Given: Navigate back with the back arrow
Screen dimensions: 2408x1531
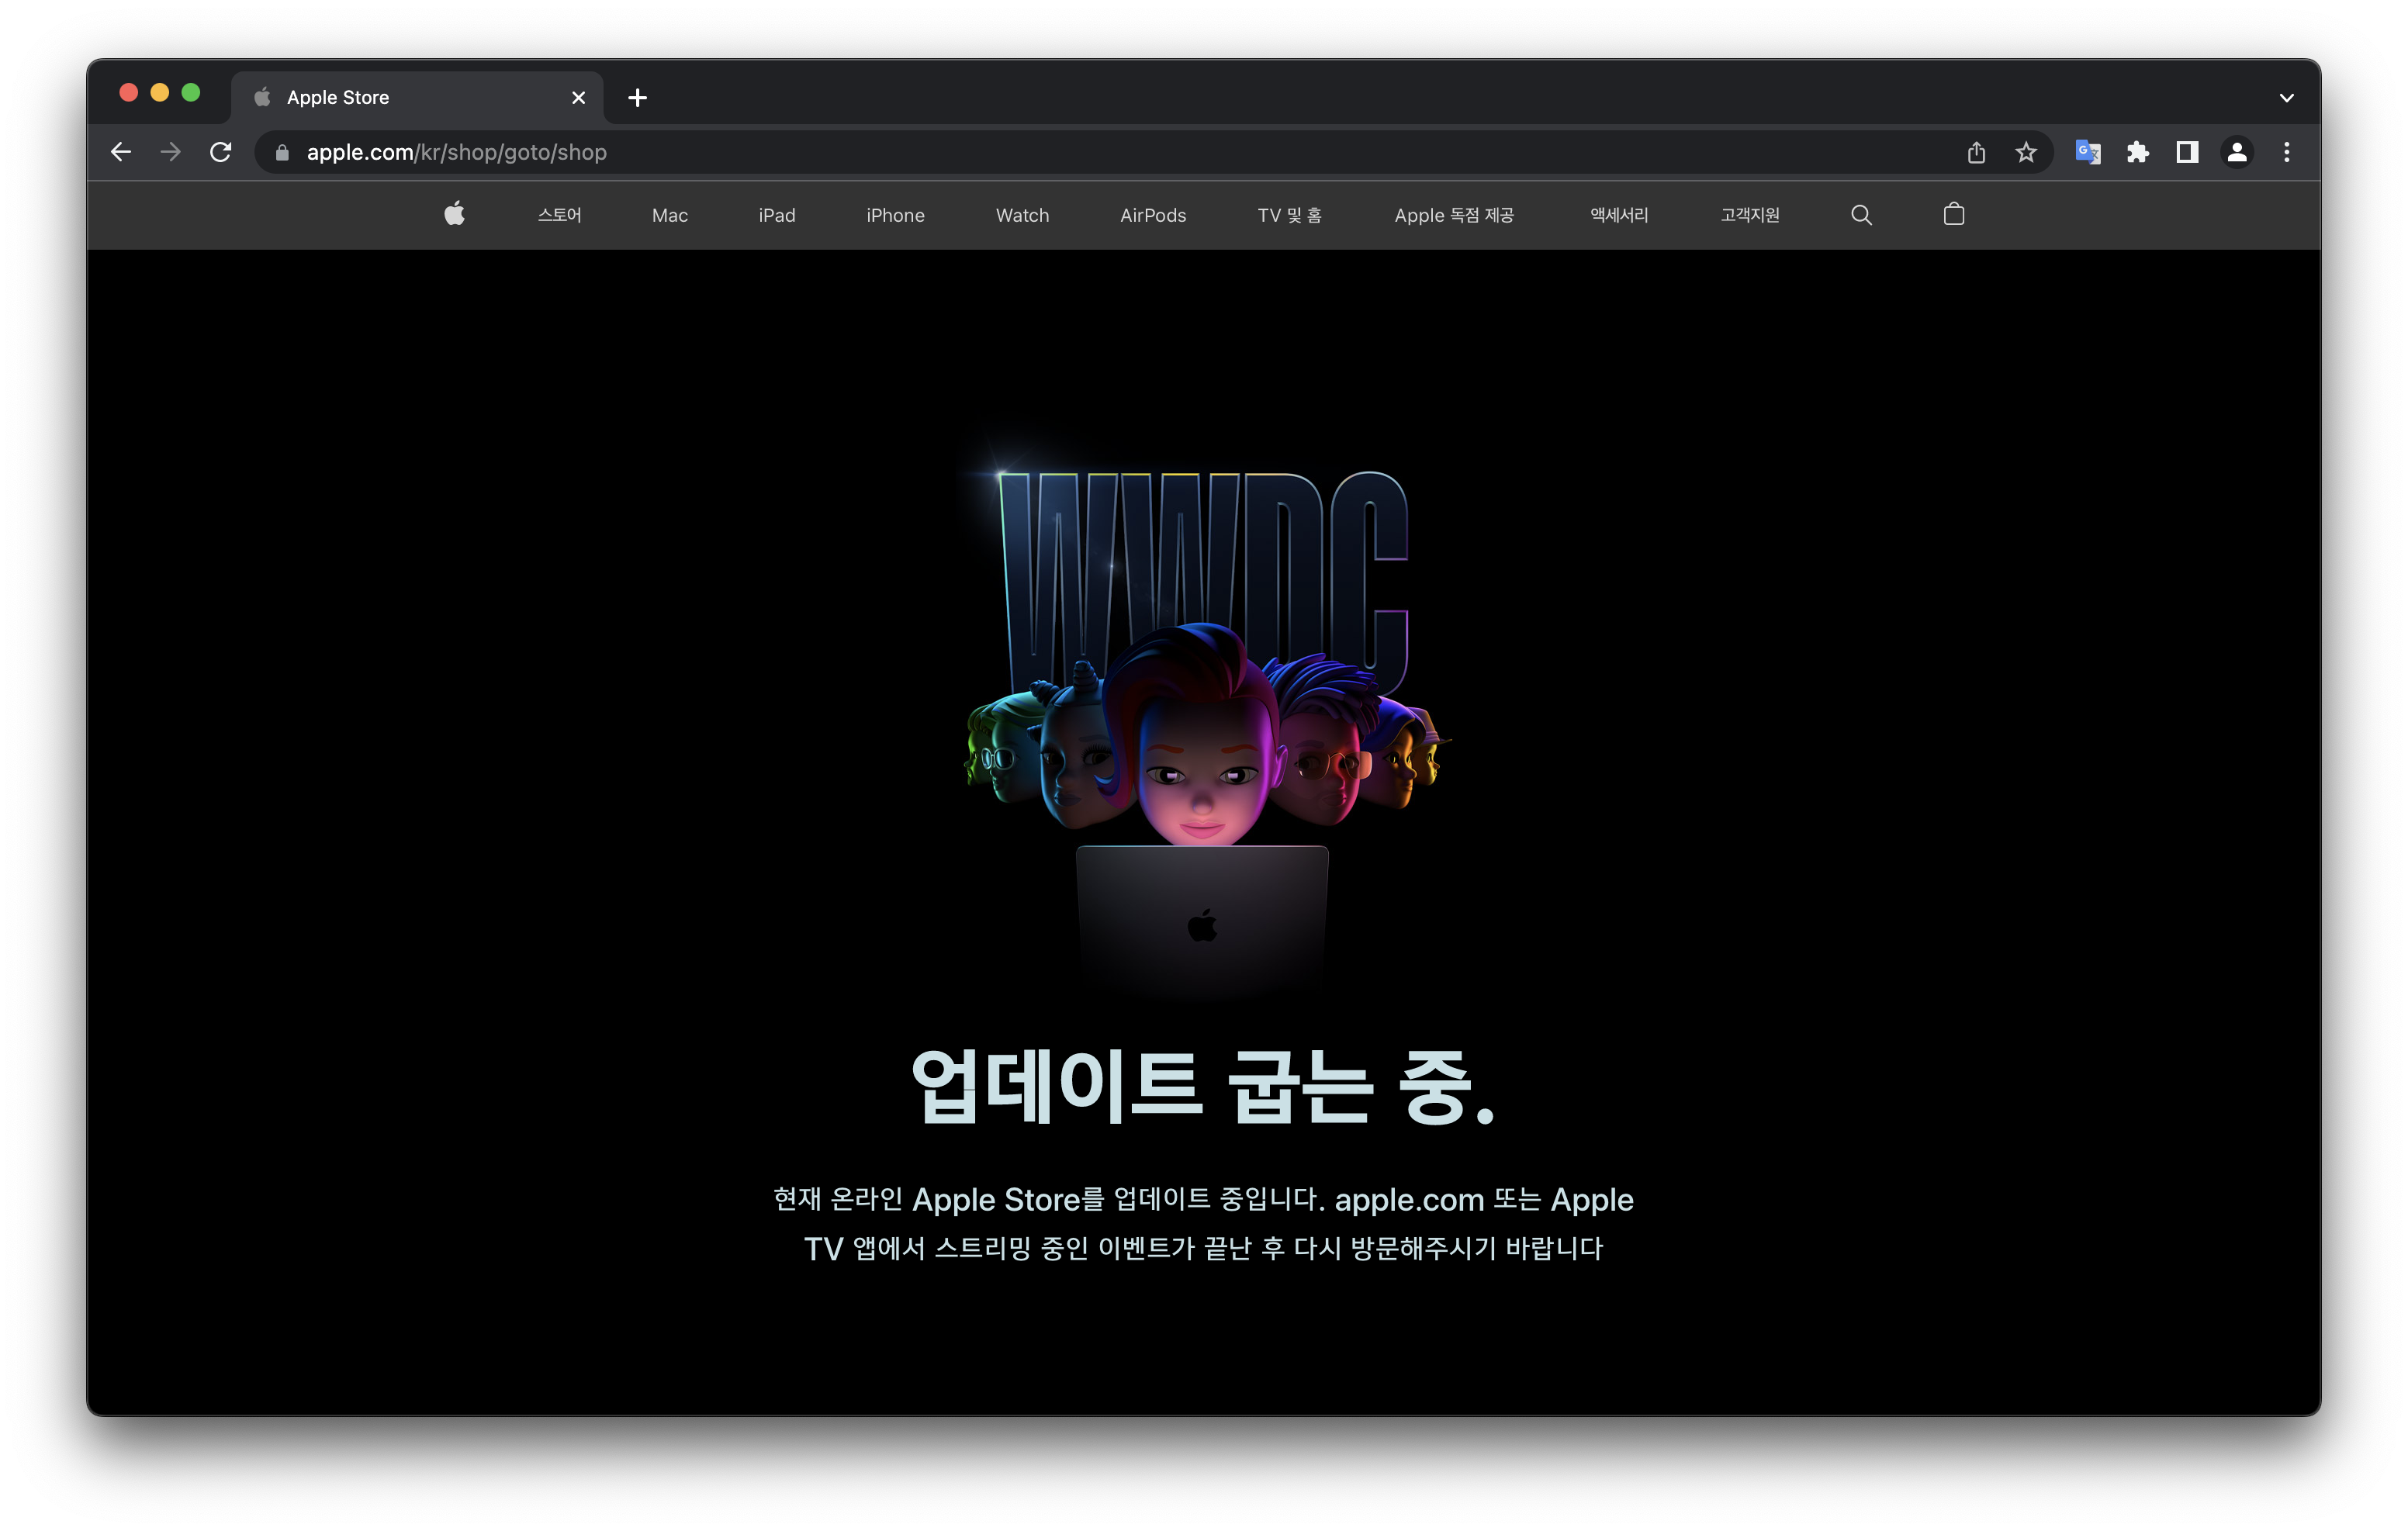Looking at the screenshot, I should (120, 152).
